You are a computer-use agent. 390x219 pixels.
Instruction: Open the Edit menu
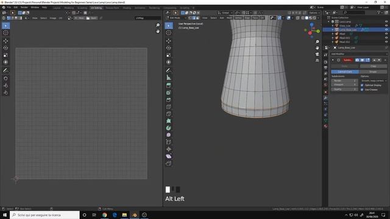pos(16,7)
